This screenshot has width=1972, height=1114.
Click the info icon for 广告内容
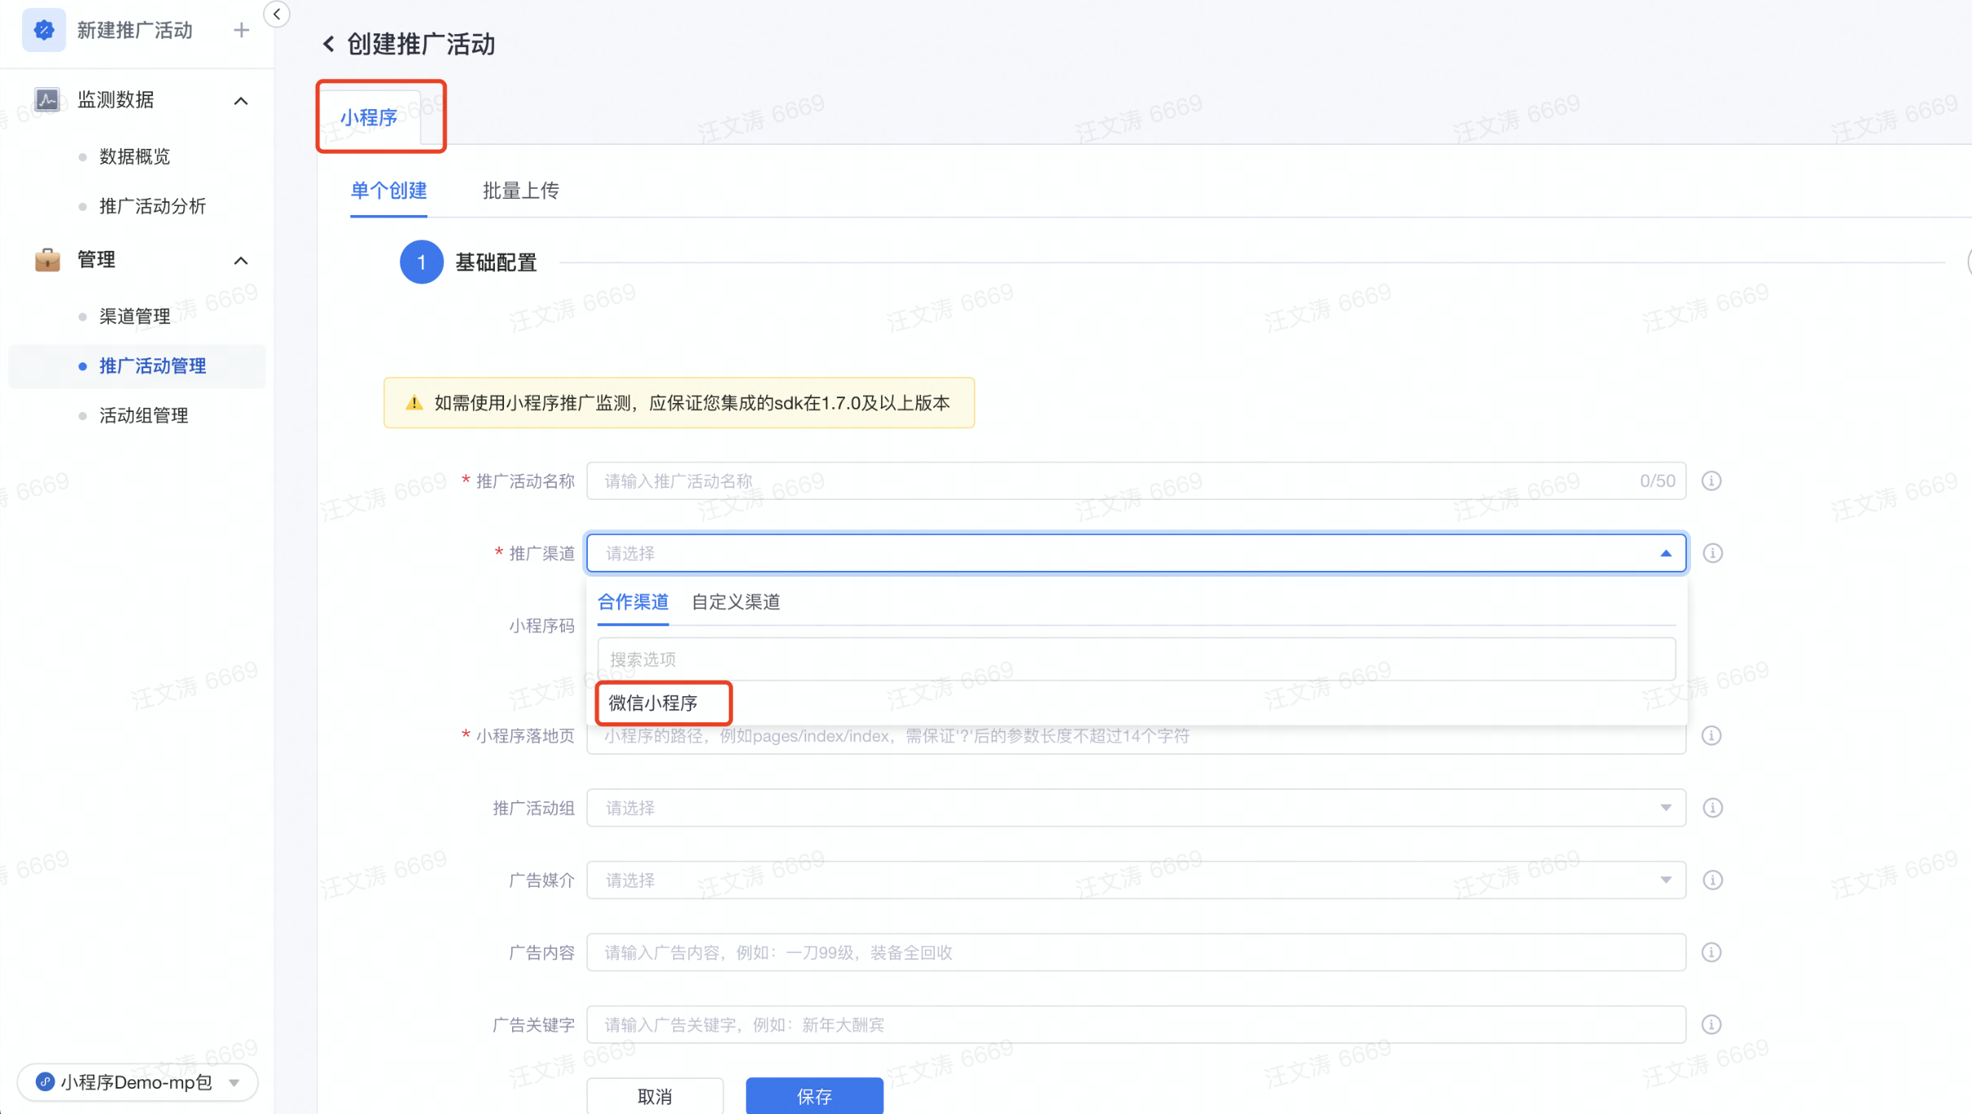point(1711,953)
